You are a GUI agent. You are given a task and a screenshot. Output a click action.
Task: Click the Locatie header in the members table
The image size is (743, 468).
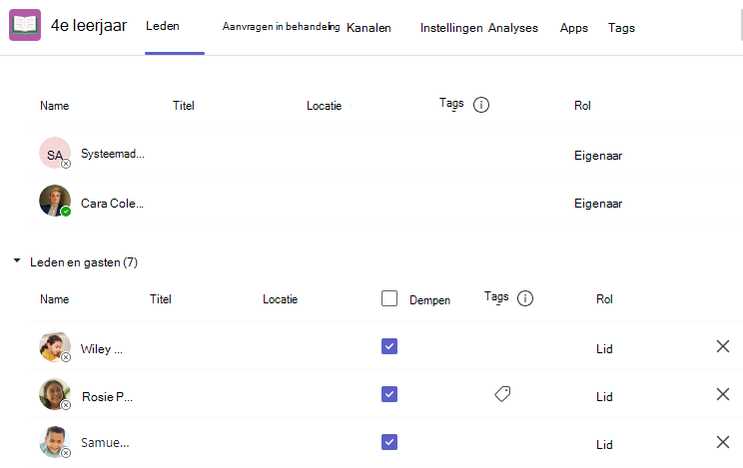tap(280, 299)
